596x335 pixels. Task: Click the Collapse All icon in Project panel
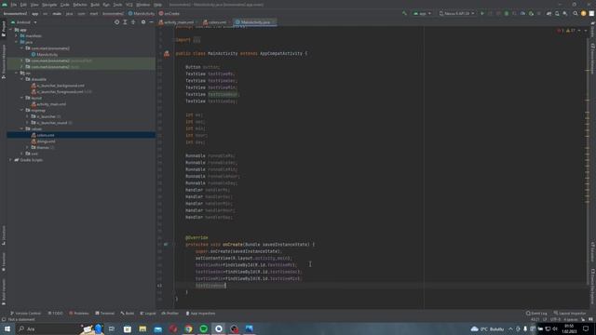(x=133, y=22)
